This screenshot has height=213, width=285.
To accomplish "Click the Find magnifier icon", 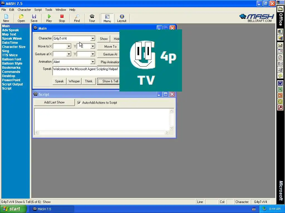I will (x=77, y=18).
